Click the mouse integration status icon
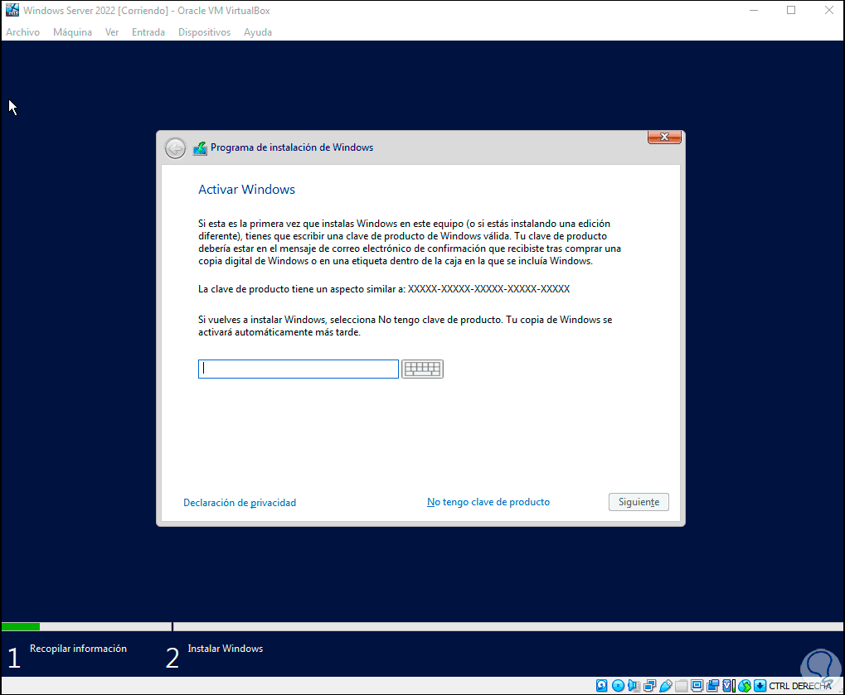 tap(744, 685)
